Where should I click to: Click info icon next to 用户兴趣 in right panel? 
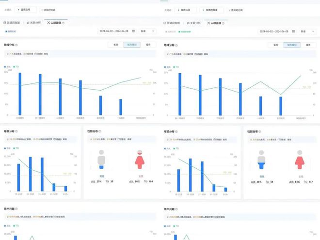(176, 209)
